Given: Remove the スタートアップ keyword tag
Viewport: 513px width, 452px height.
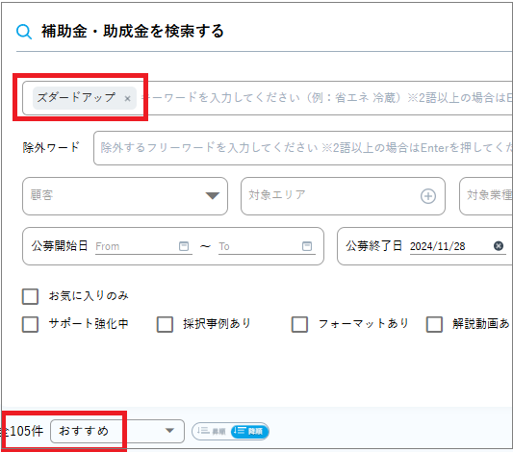Looking at the screenshot, I should click(x=128, y=98).
